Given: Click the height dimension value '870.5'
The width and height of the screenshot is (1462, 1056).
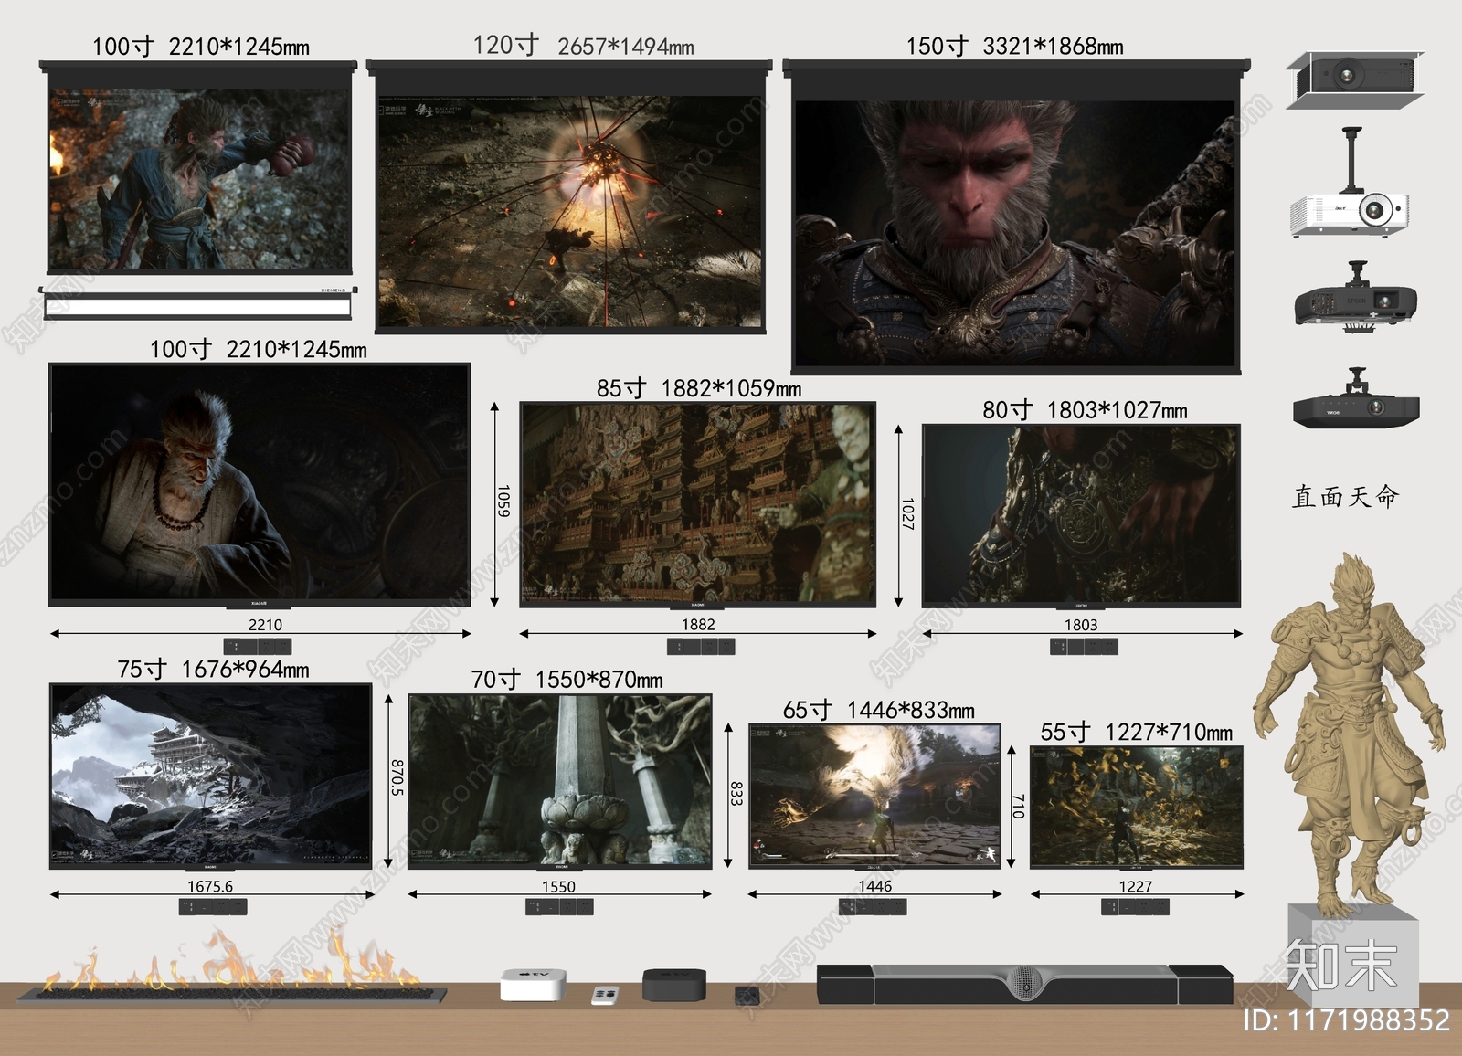Looking at the screenshot, I should (397, 777).
